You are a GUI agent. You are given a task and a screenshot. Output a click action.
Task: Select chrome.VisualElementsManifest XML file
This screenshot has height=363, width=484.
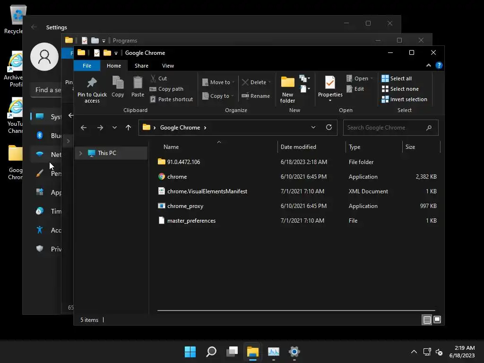click(x=207, y=191)
